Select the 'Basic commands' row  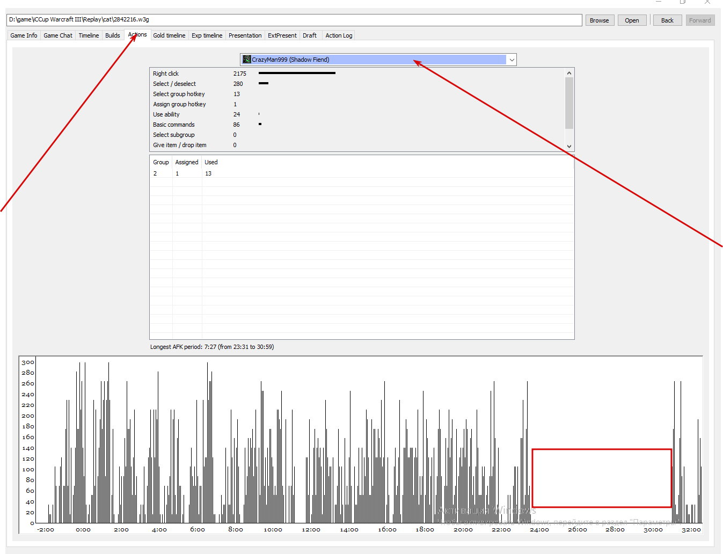[x=357, y=125]
